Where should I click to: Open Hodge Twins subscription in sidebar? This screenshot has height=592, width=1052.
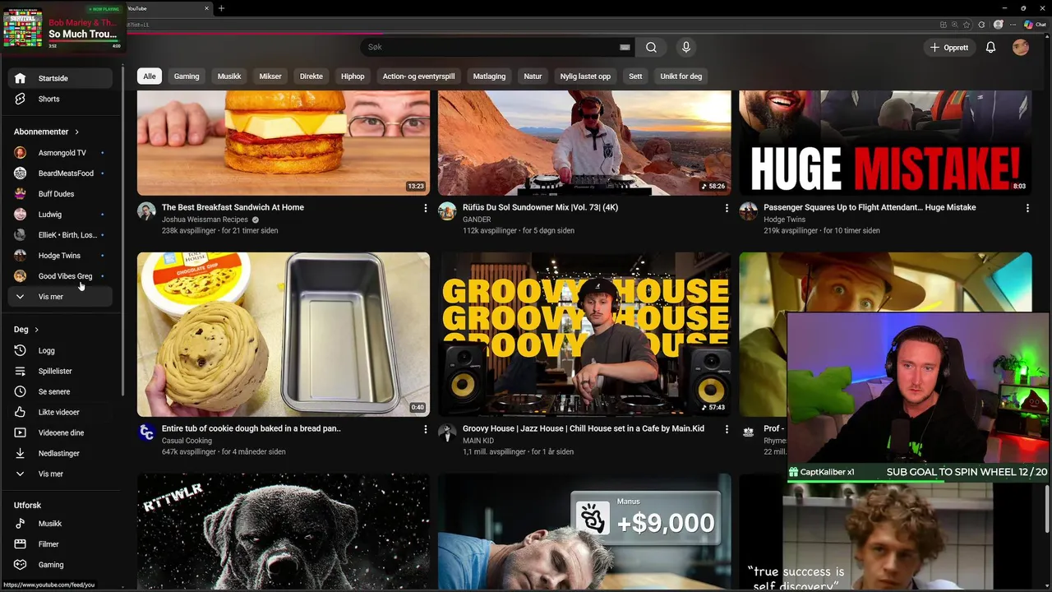point(60,256)
